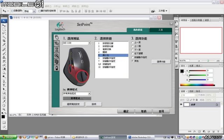The width and height of the screenshot is (224, 140).
Task: Select the Eyedropper tool
Action: click(x=4, y=101)
